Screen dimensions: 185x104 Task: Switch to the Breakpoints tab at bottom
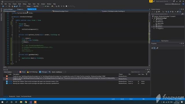point(12,96)
